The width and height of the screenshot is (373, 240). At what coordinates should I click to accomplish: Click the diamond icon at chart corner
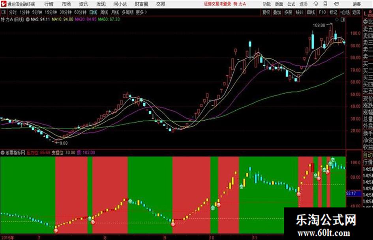[337, 20]
